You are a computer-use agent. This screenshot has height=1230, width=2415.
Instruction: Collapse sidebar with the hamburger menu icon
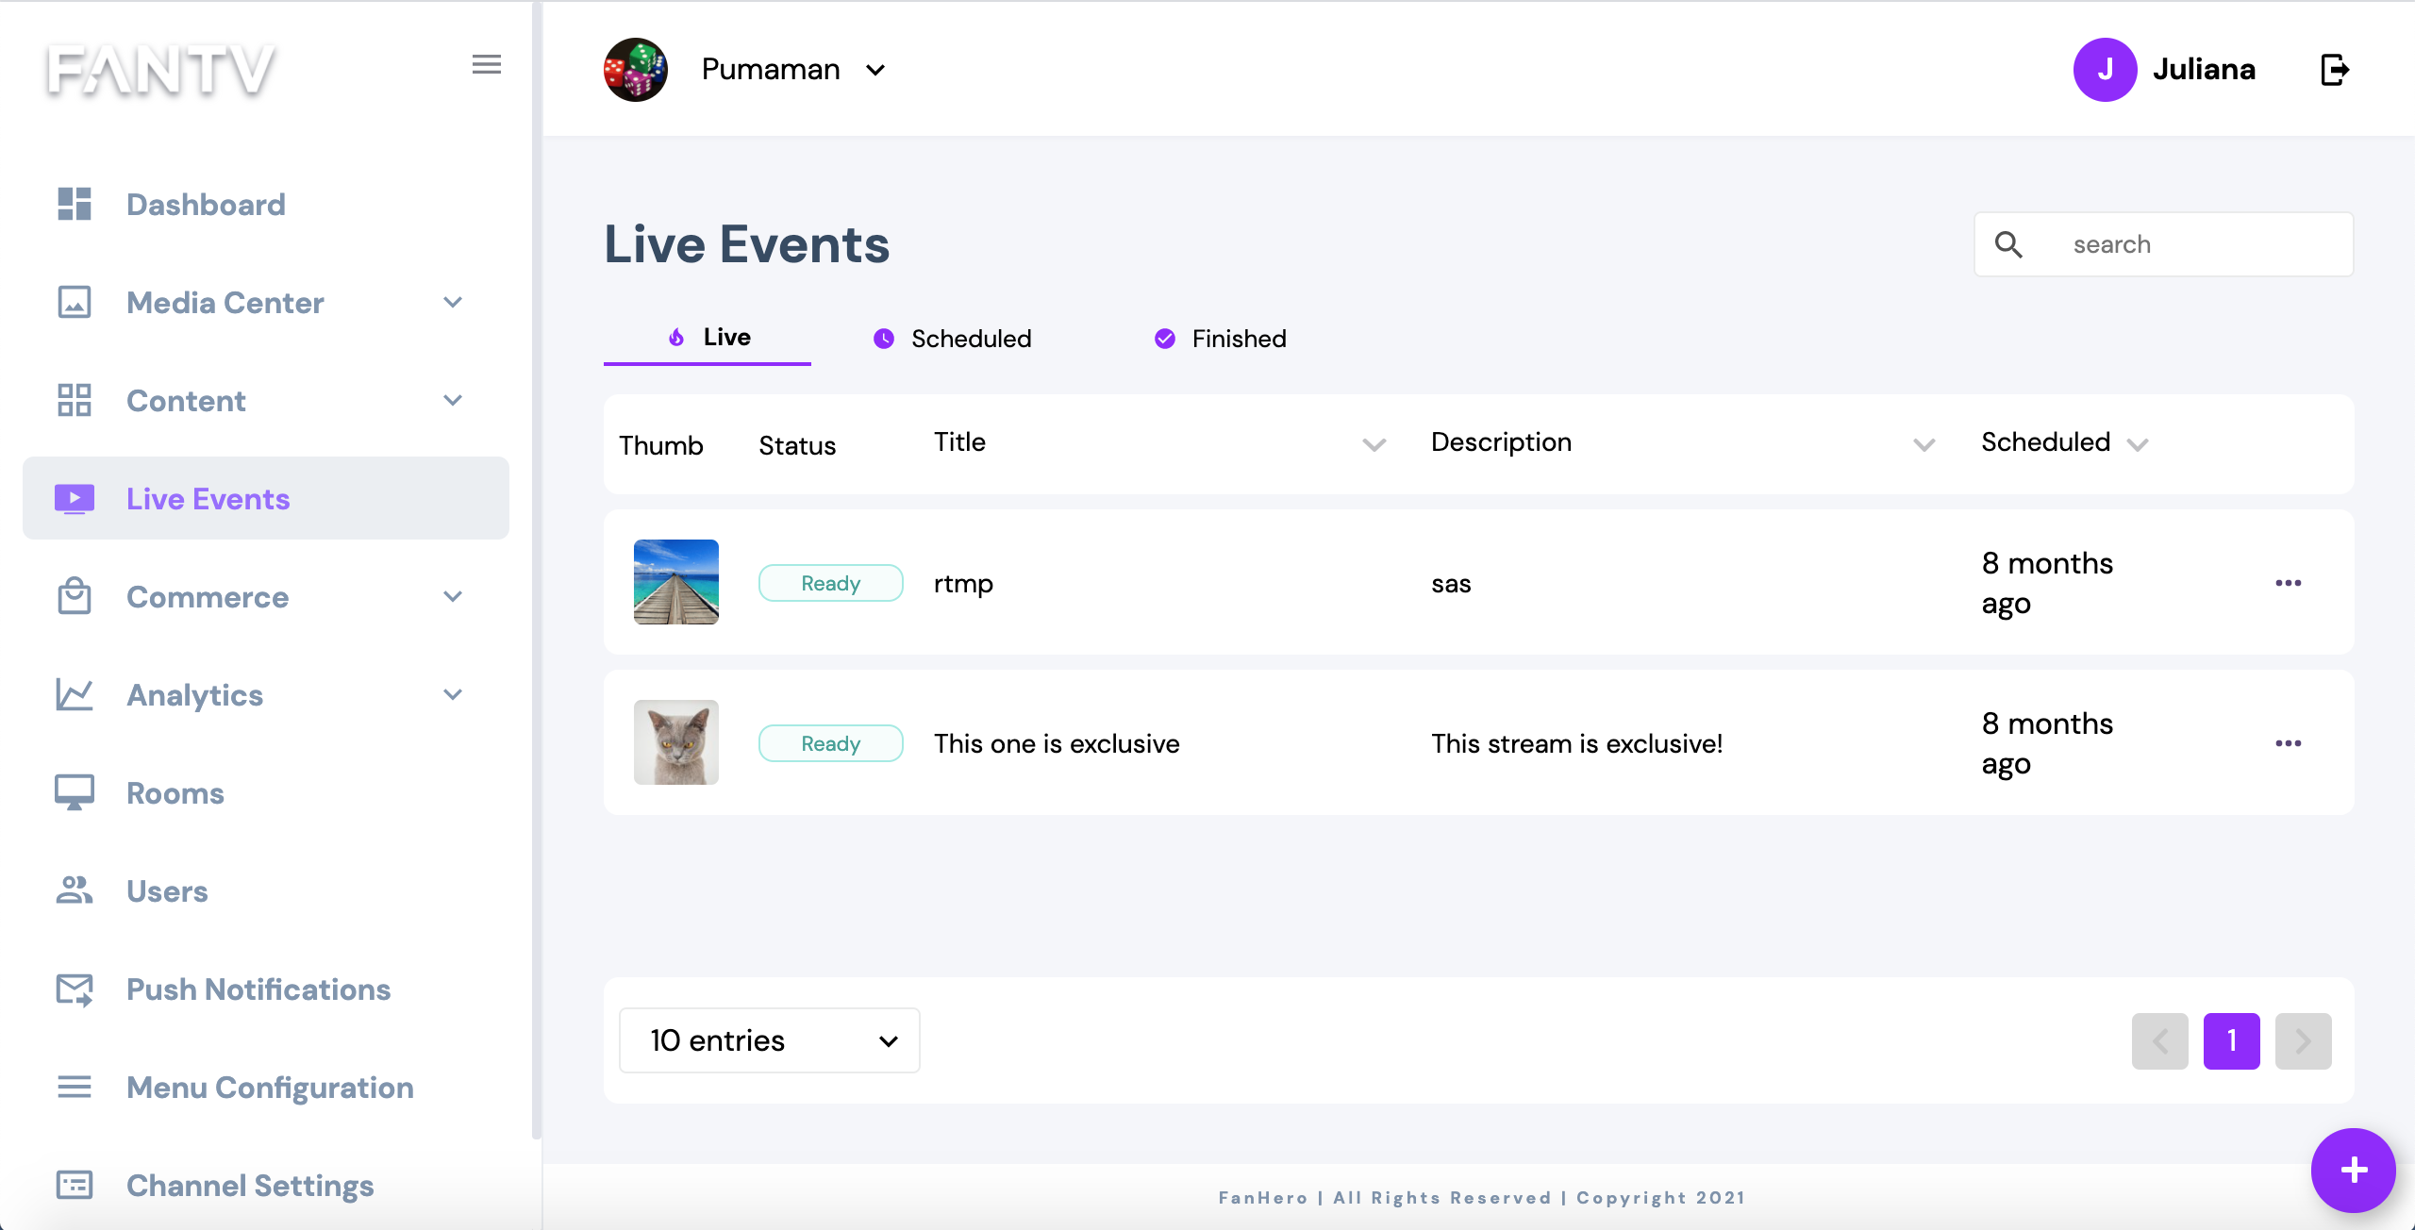point(486,65)
